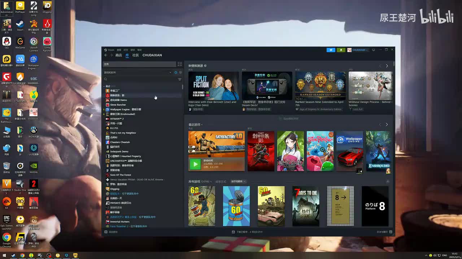462x259 pixels.
Task: Open Enshrouded recent game cover
Action: click(x=379, y=151)
